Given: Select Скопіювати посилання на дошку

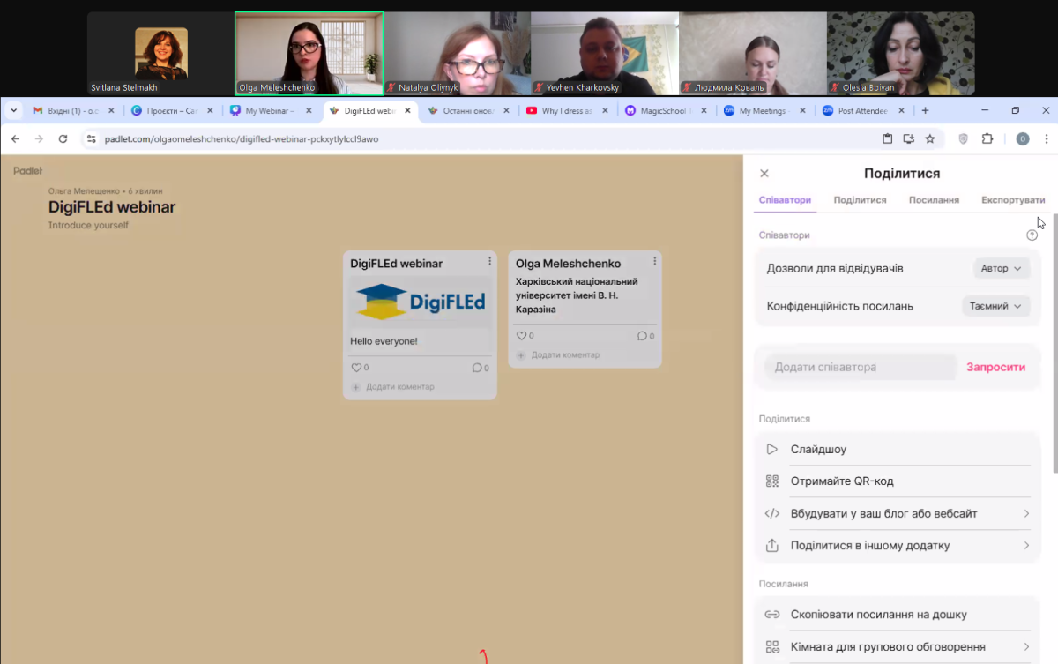Looking at the screenshot, I should click(878, 615).
